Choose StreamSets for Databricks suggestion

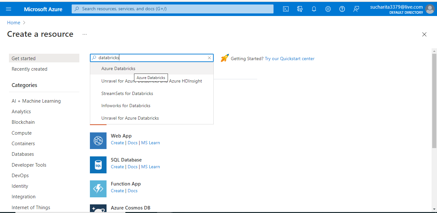click(x=127, y=93)
